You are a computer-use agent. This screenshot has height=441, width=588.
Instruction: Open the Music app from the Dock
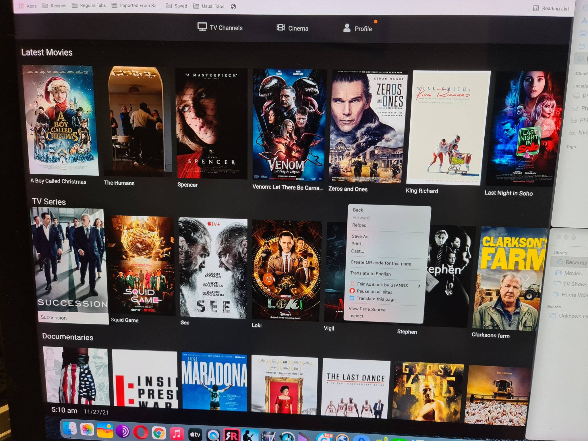(x=177, y=434)
